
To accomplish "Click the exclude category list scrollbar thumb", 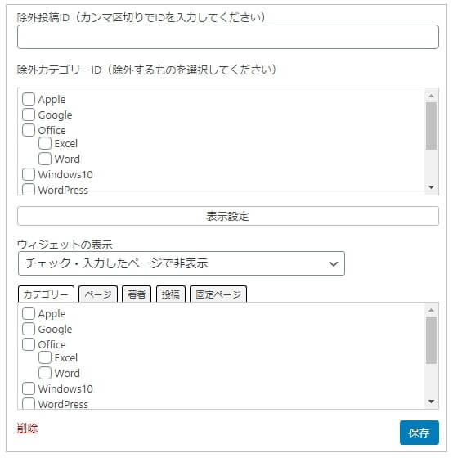I will click(x=431, y=126).
